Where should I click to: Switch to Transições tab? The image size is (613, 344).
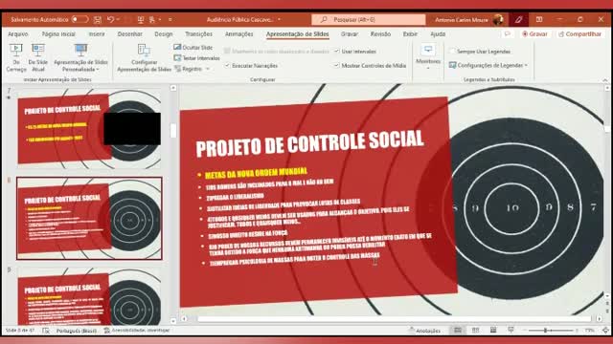coord(198,34)
